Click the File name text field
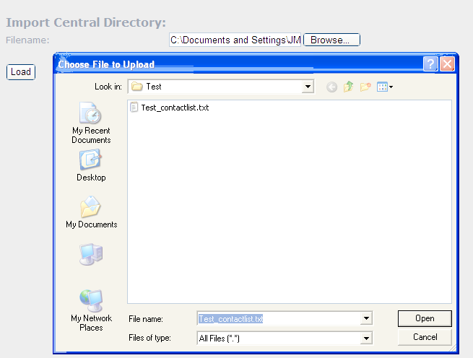The width and height of the screenshot is (473, 358). [279, 318]
